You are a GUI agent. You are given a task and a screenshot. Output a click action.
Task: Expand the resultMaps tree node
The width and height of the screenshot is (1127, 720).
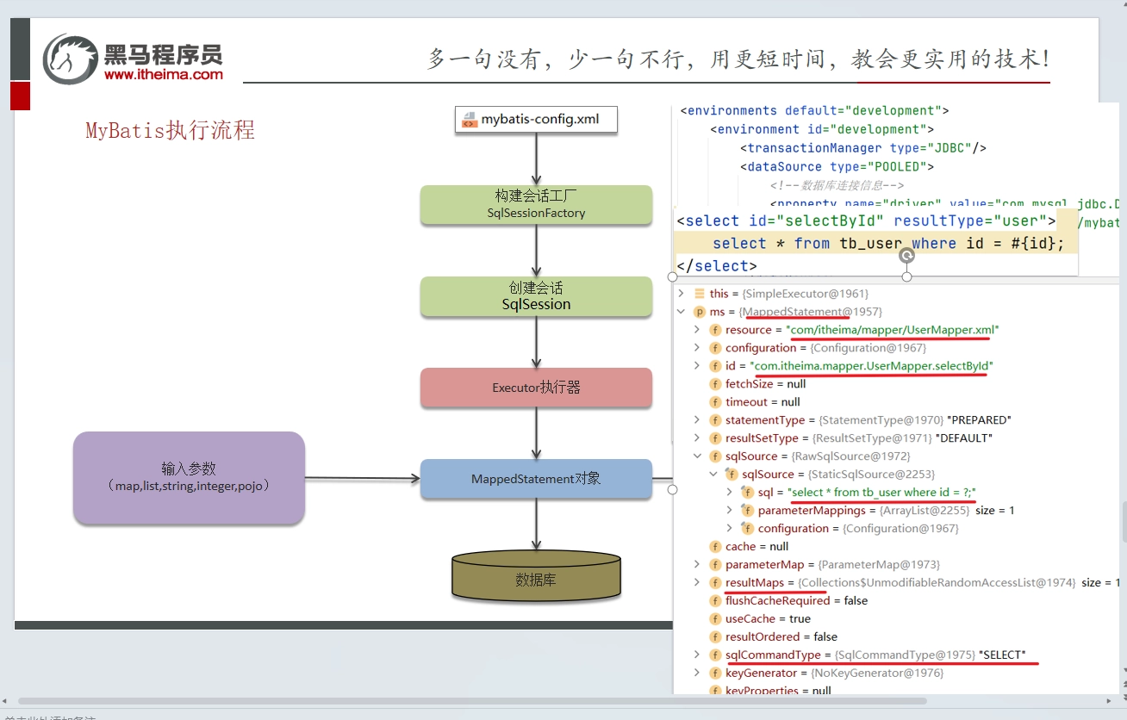pyautogui.click(x=697, y=583)
